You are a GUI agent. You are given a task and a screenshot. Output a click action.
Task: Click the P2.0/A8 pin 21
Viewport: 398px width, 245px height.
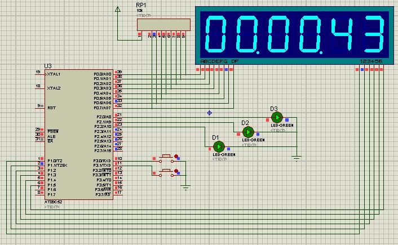click(x=118, y=115)
